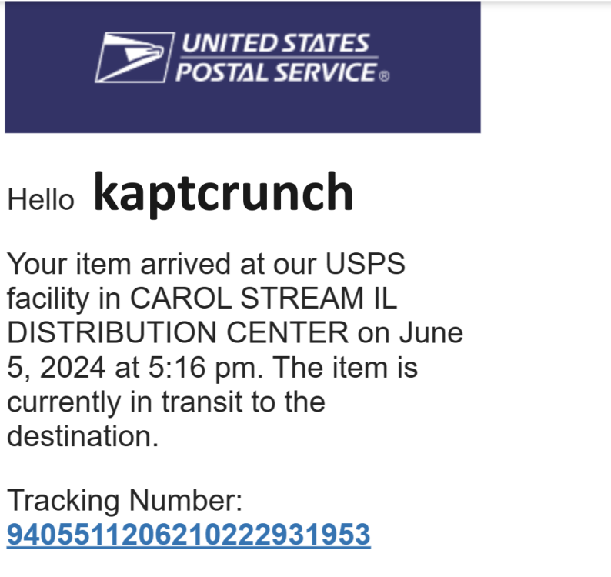Open tracking number 9405511206210222931953 link
The width and height of the screenshot is (611, 577).
point(189,534)
